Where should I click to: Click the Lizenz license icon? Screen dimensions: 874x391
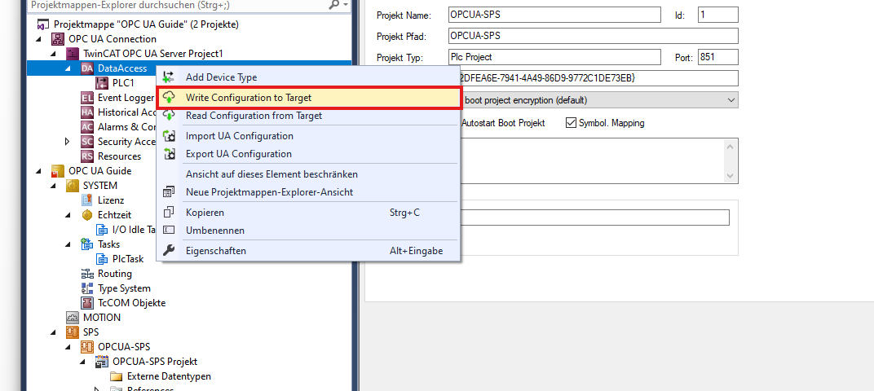87,200
